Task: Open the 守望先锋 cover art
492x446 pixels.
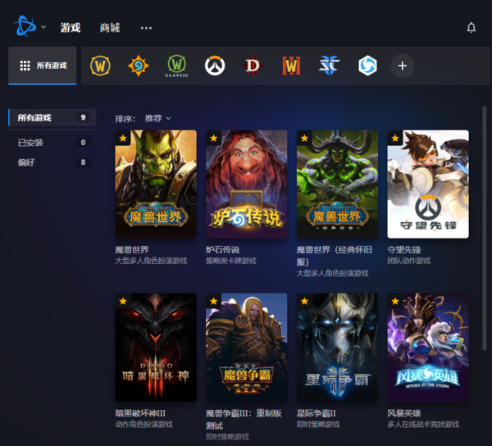Action: tap(428, 184)
